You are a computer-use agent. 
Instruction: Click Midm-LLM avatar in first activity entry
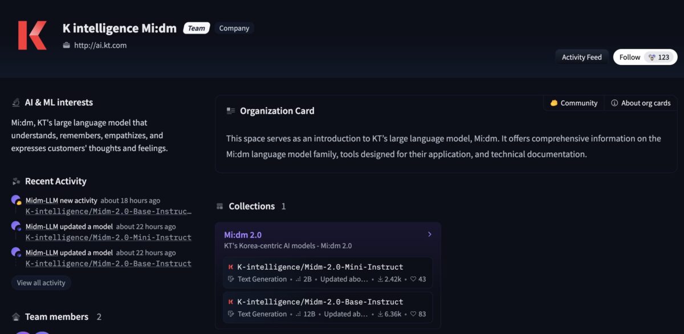[16, 200]
